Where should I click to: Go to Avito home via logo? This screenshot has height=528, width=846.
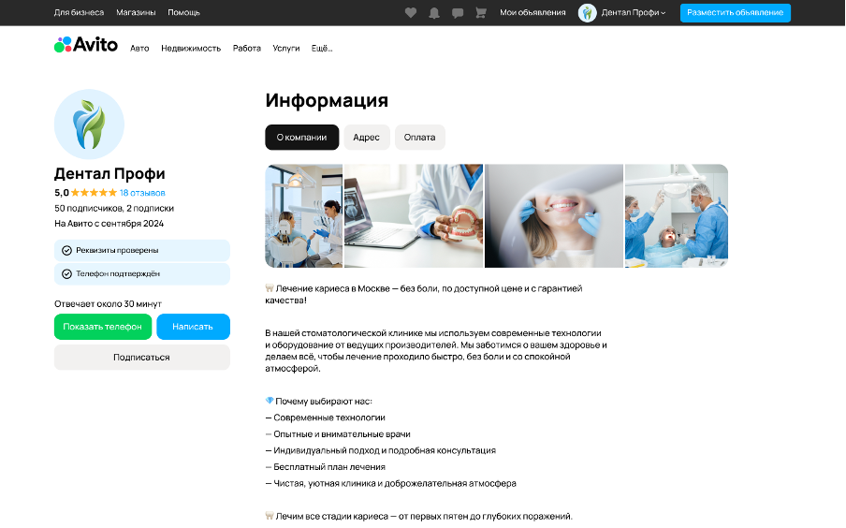86,44
